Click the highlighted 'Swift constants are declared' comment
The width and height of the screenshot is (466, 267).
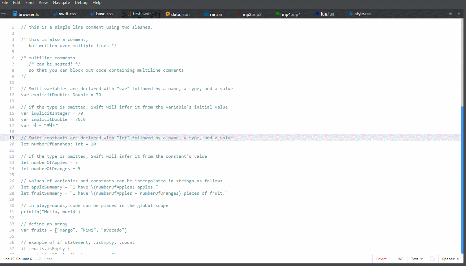[x=127, y=138]
